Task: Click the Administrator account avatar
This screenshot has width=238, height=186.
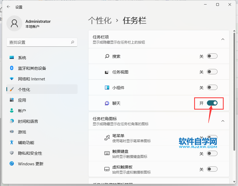Action: point(14,24)
